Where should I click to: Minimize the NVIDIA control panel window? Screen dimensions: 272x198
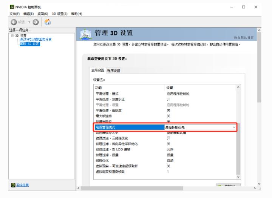(232, 7)
